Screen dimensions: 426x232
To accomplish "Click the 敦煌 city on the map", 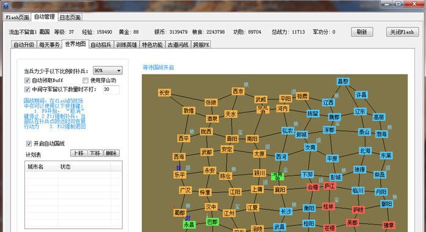I will [188, 111].
